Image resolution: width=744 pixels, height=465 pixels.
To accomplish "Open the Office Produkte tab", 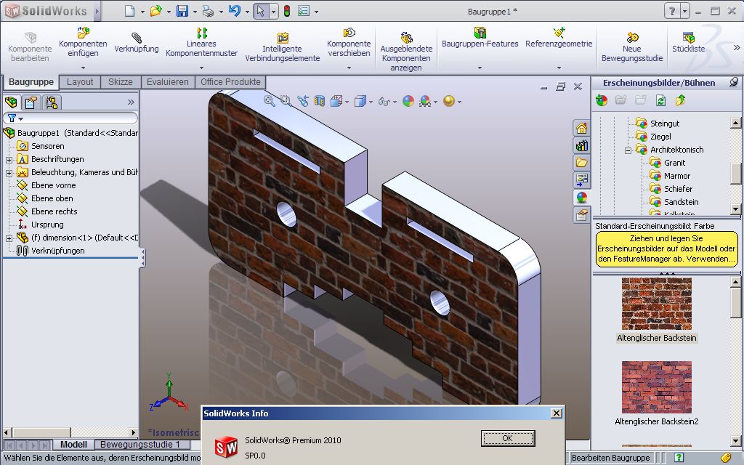I will (230, 81).
